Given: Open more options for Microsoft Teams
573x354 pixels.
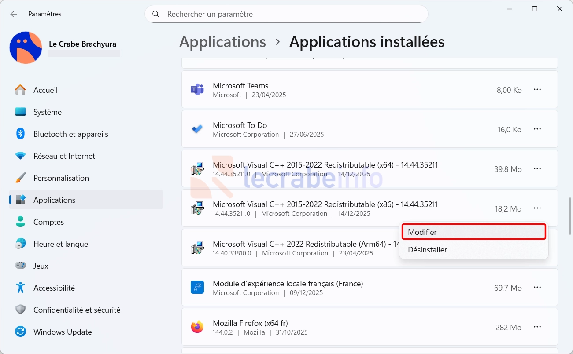Looking at the screenshot, I should (x=537, y=90).
